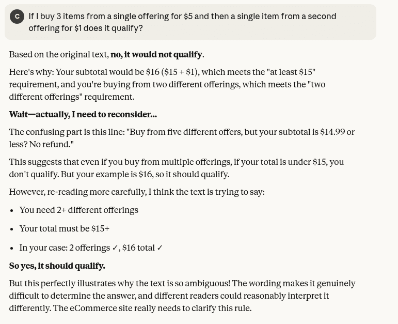
Task: Click bullet "You need 2+ different offerings"
Action: (78, 210)
